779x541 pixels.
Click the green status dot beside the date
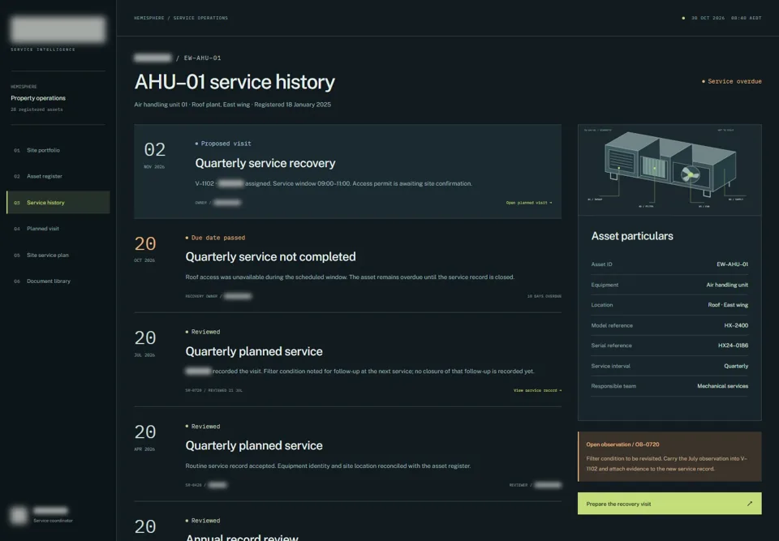(x=683, y=18)
